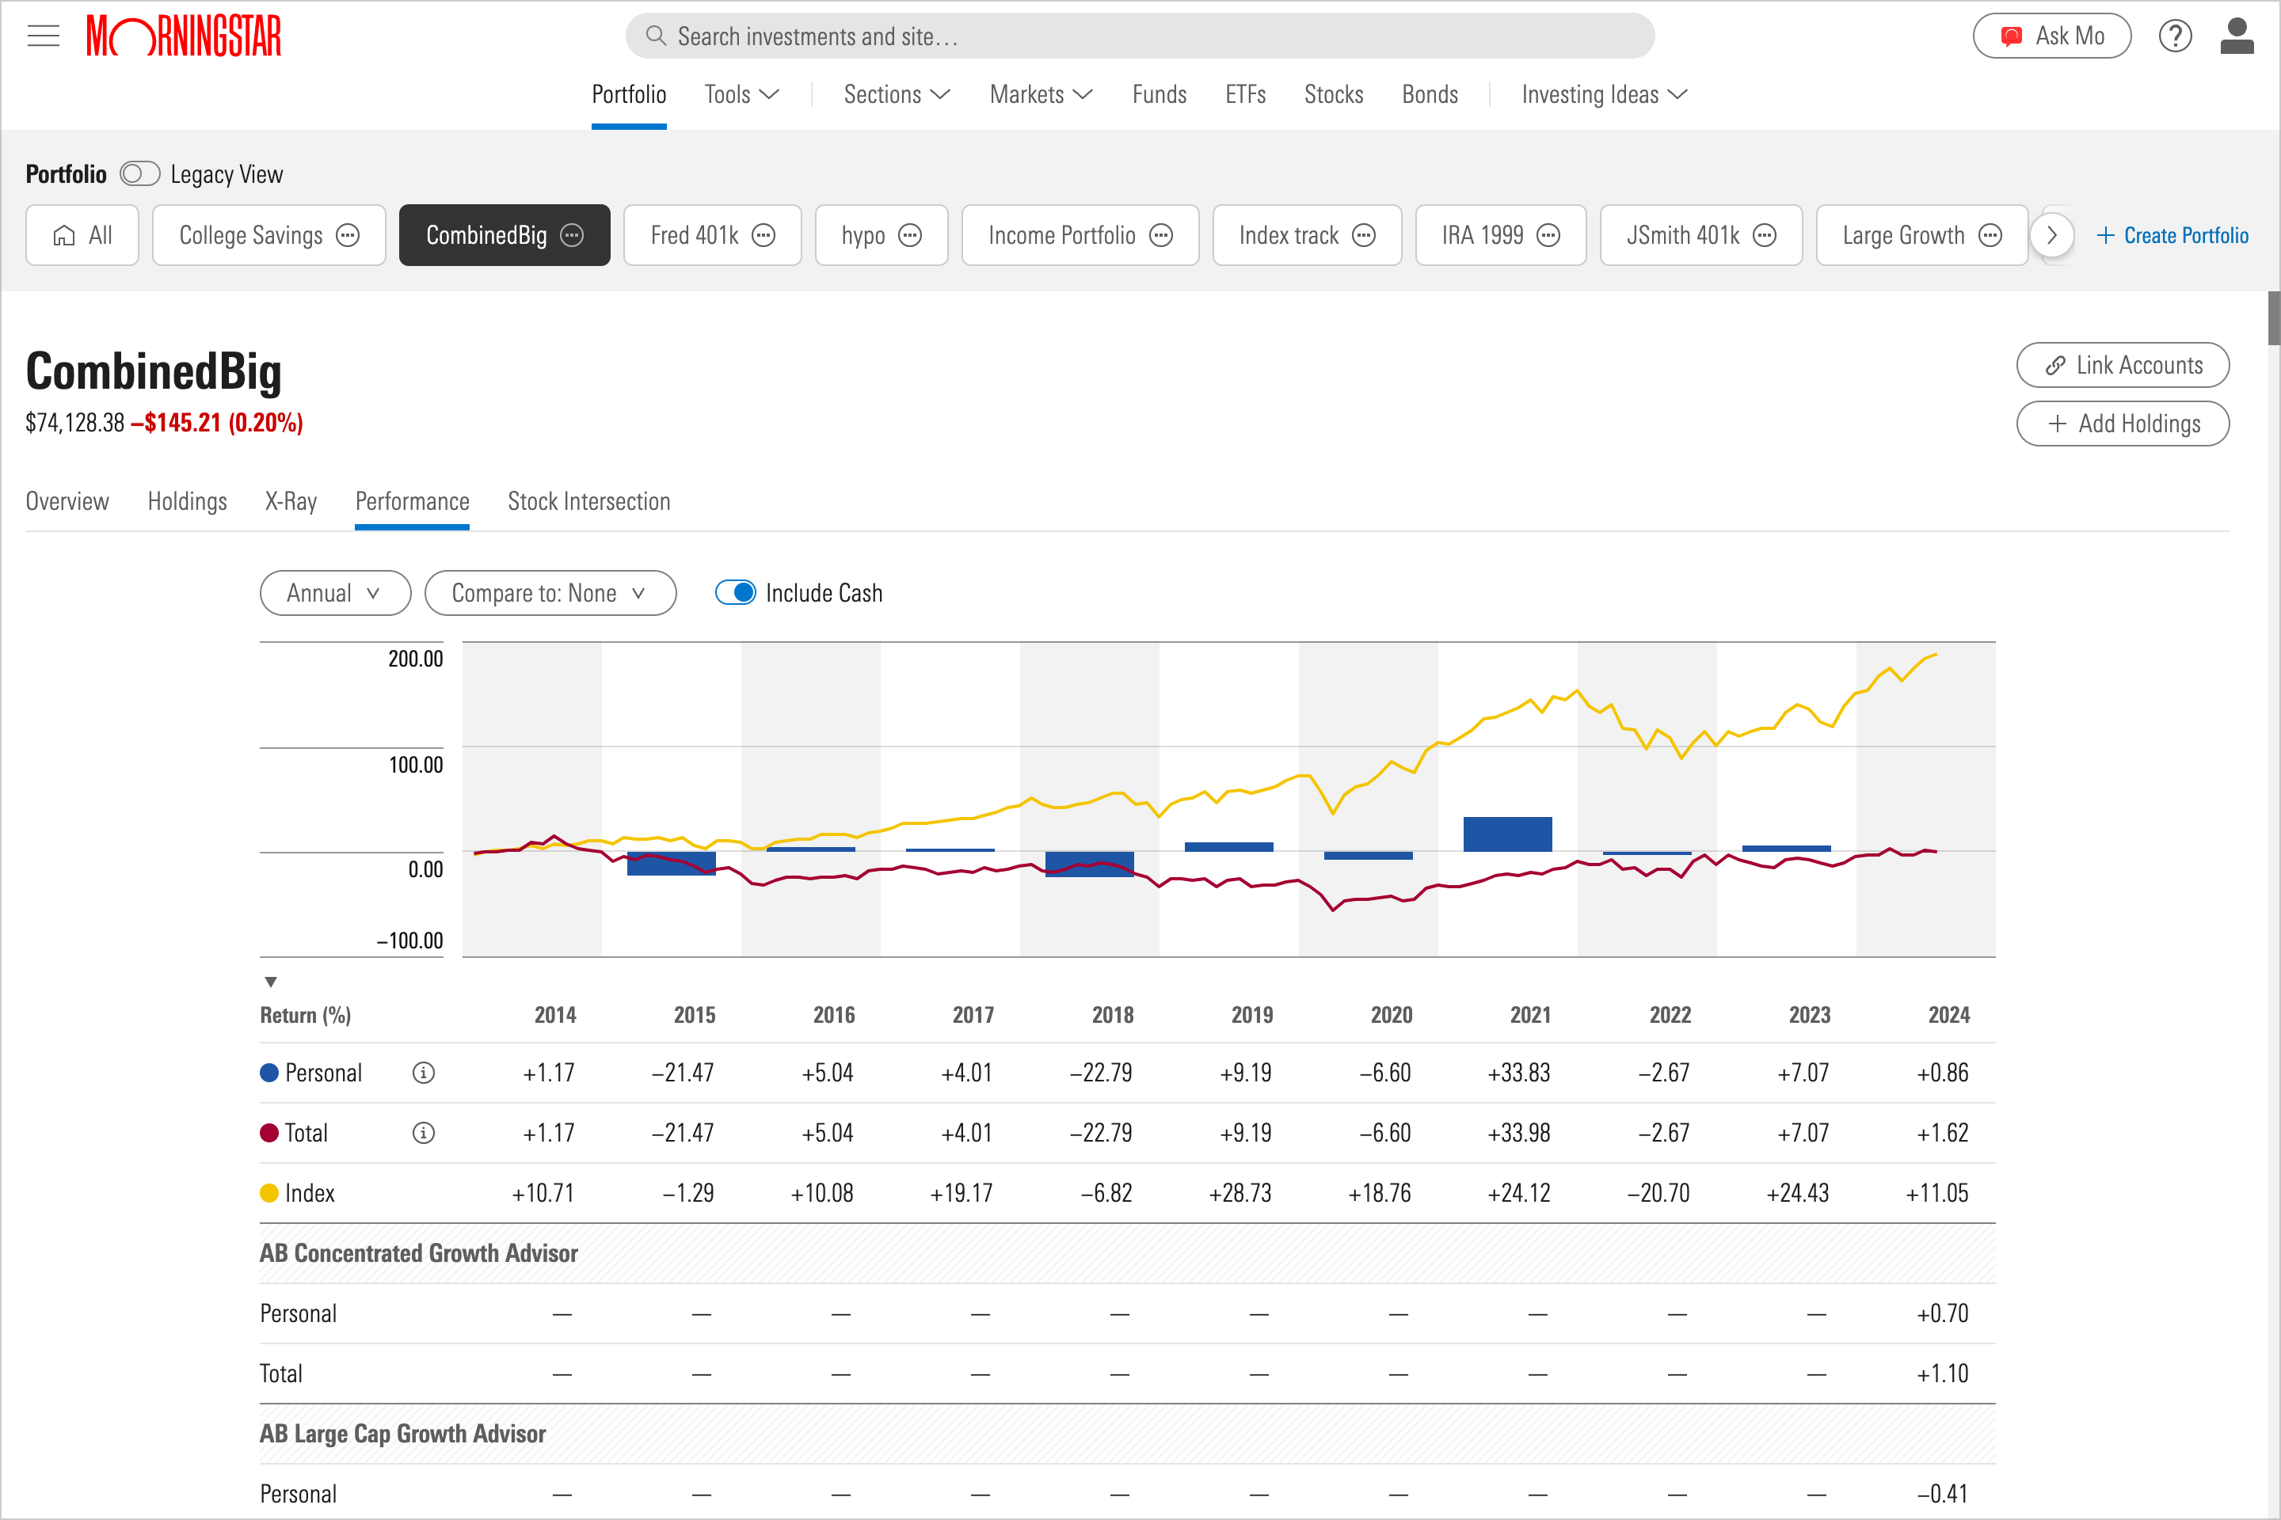Open options icon for hypo portfolio

[910, 236]
